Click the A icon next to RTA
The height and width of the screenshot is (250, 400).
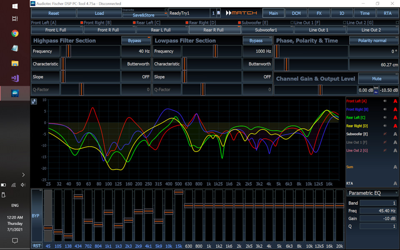pyautogui.click(x=395, y=183)
